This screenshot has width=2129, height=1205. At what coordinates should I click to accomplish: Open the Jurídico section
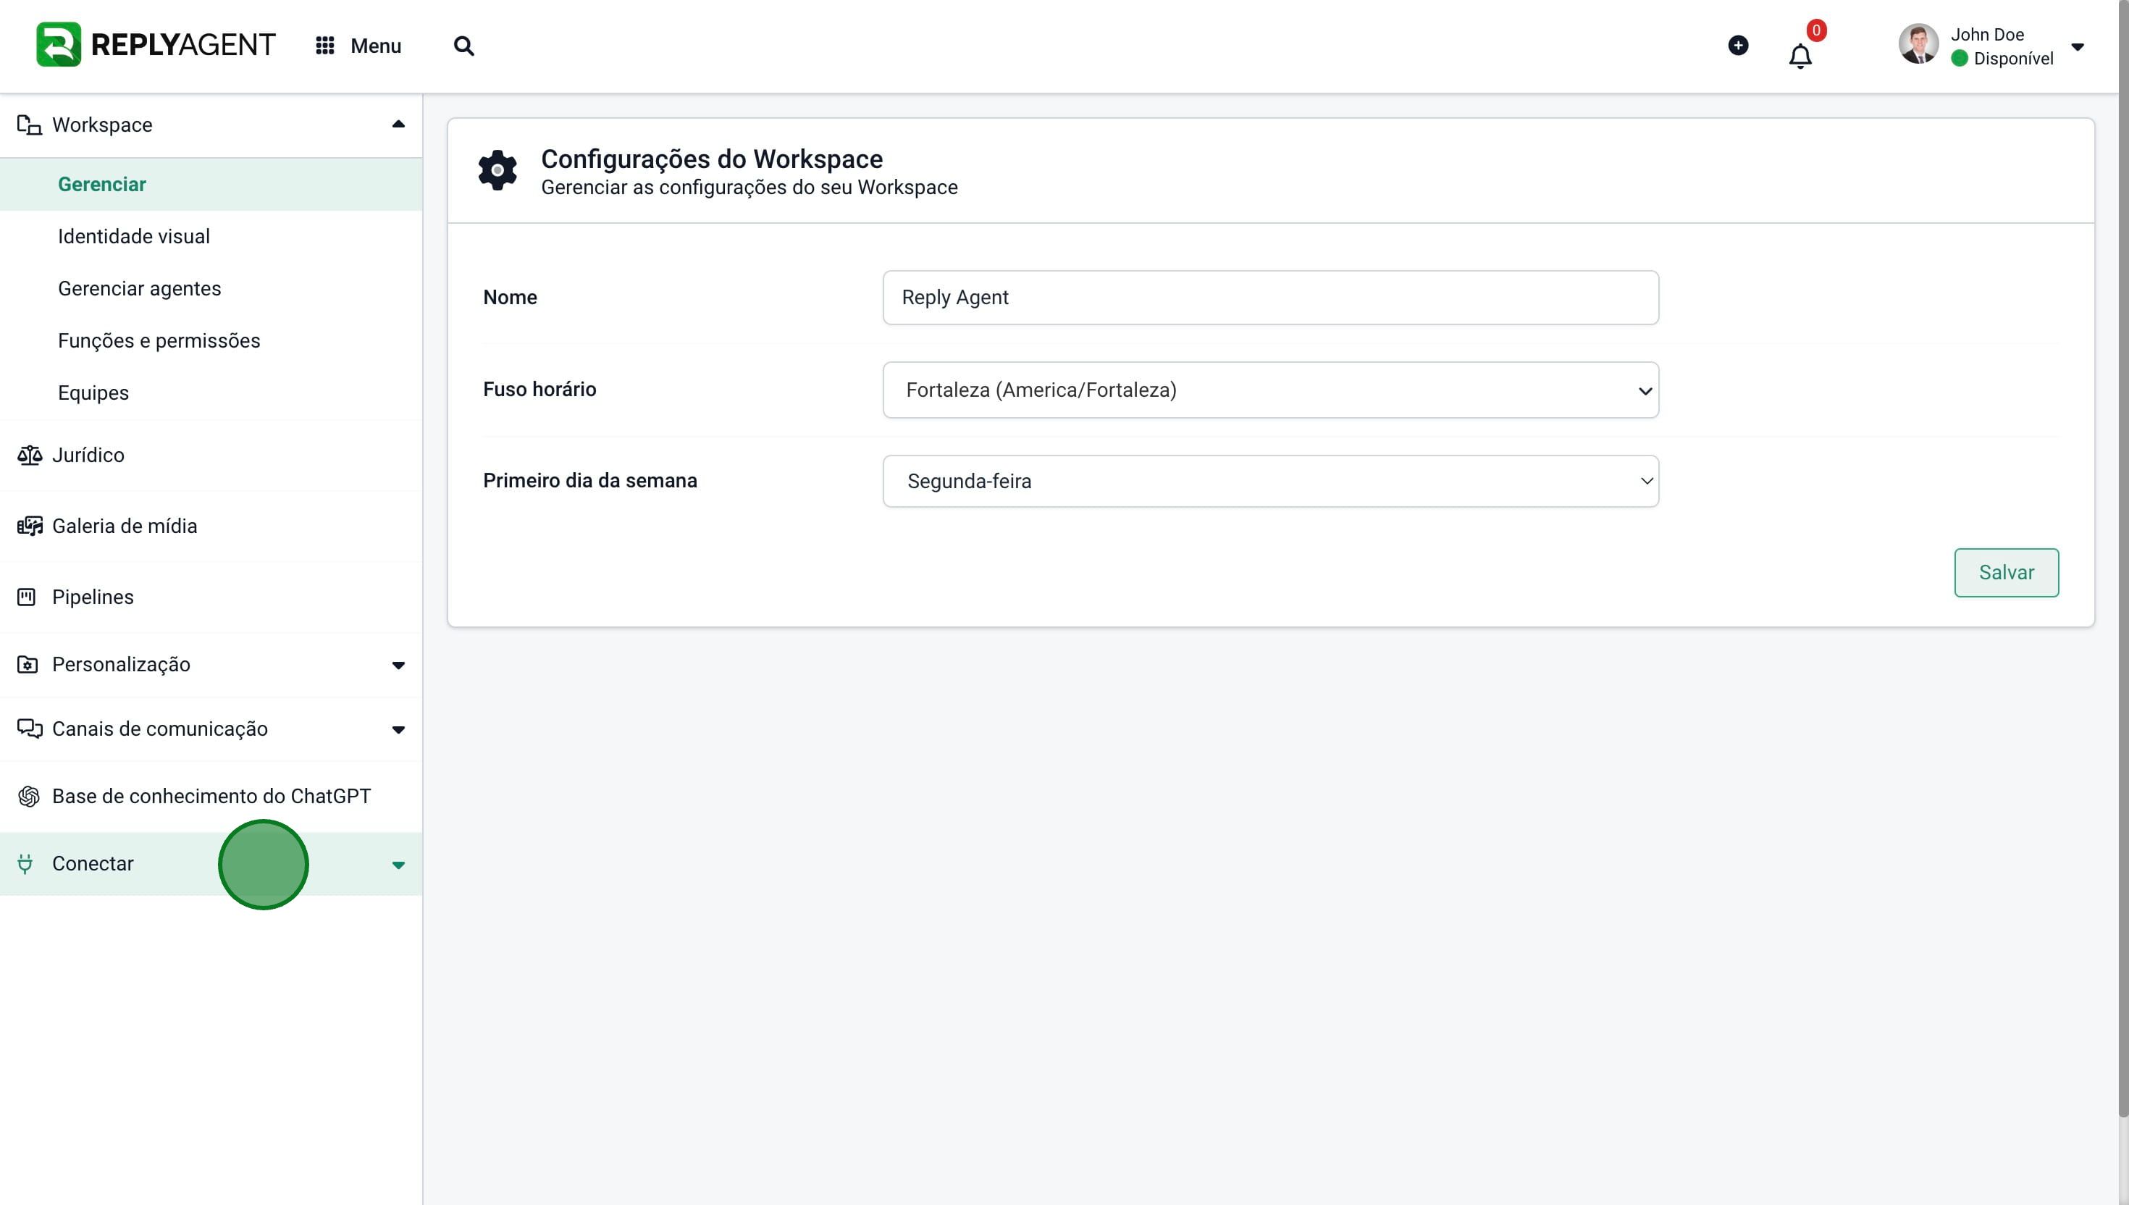tap(88, 455)
